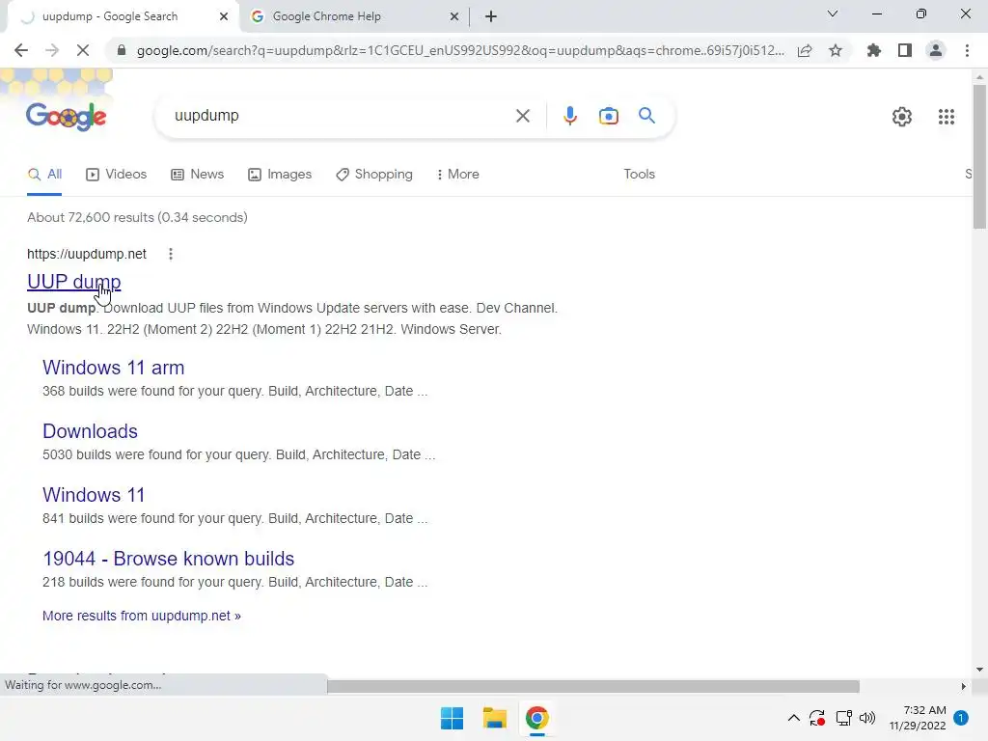
Task: Open the tab search chevron
Action: pyautogui.click(x=833, y=14)
